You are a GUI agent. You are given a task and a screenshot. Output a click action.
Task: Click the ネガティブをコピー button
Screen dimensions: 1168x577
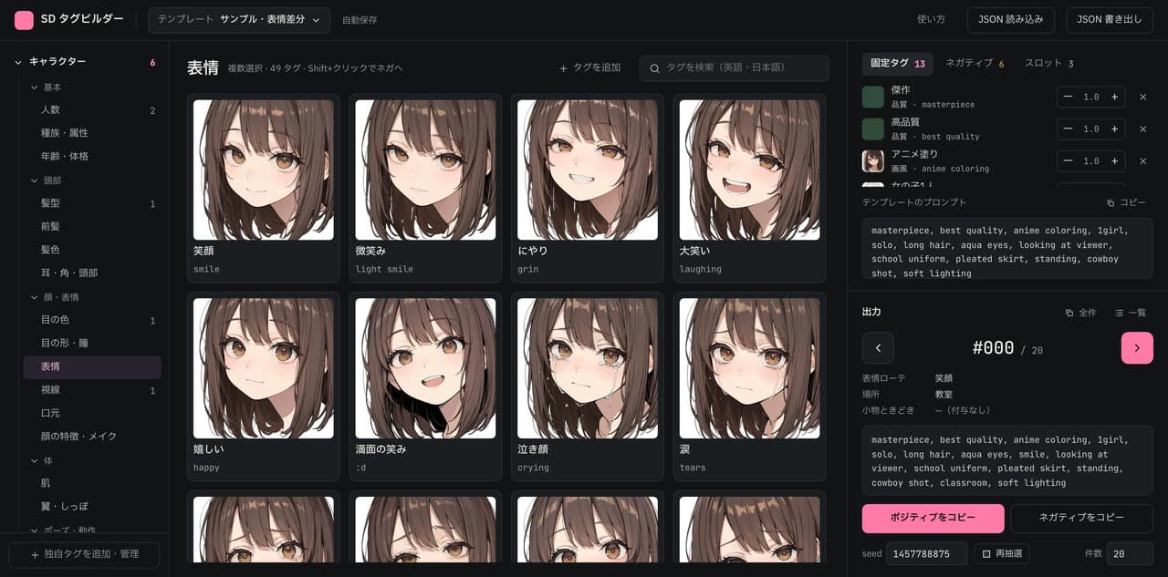1082,518
